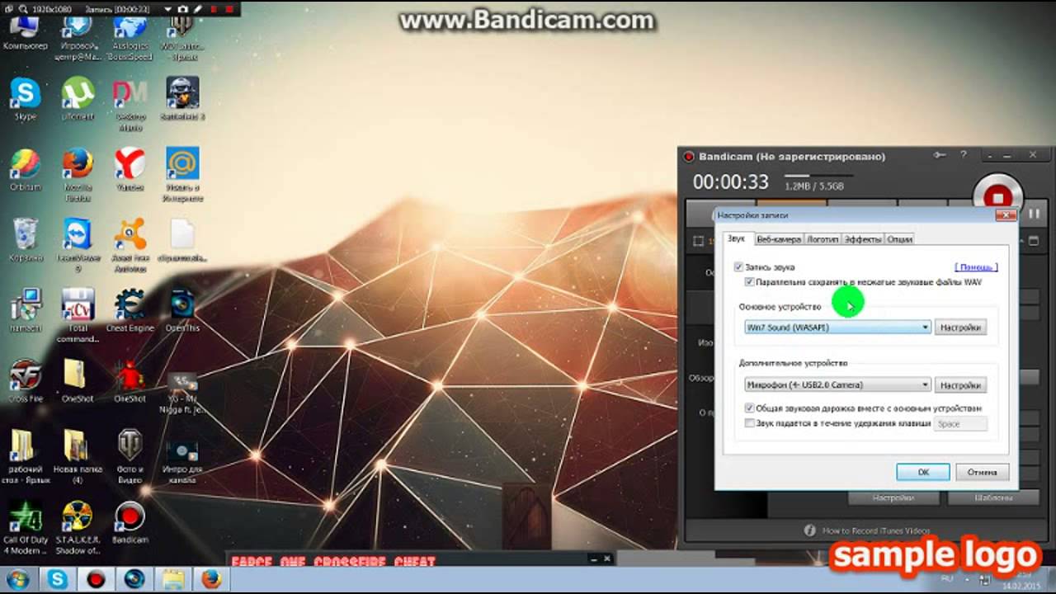Toggle saving parallel WAV audio files checkbox
Image resolution: width=1056 pixels, height=594 pixels.
[749, 282]
